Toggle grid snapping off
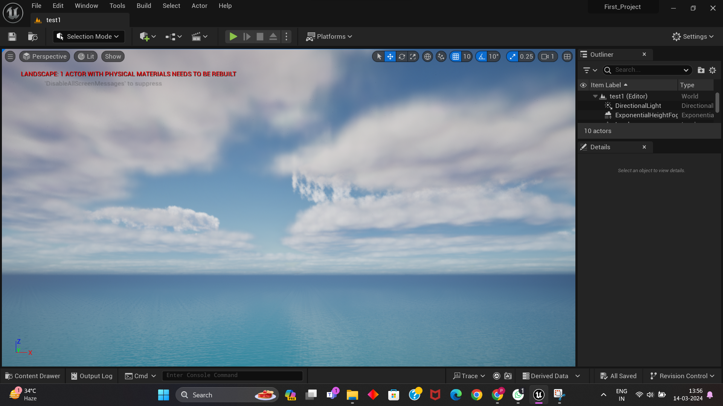 [x=456, y=56]
